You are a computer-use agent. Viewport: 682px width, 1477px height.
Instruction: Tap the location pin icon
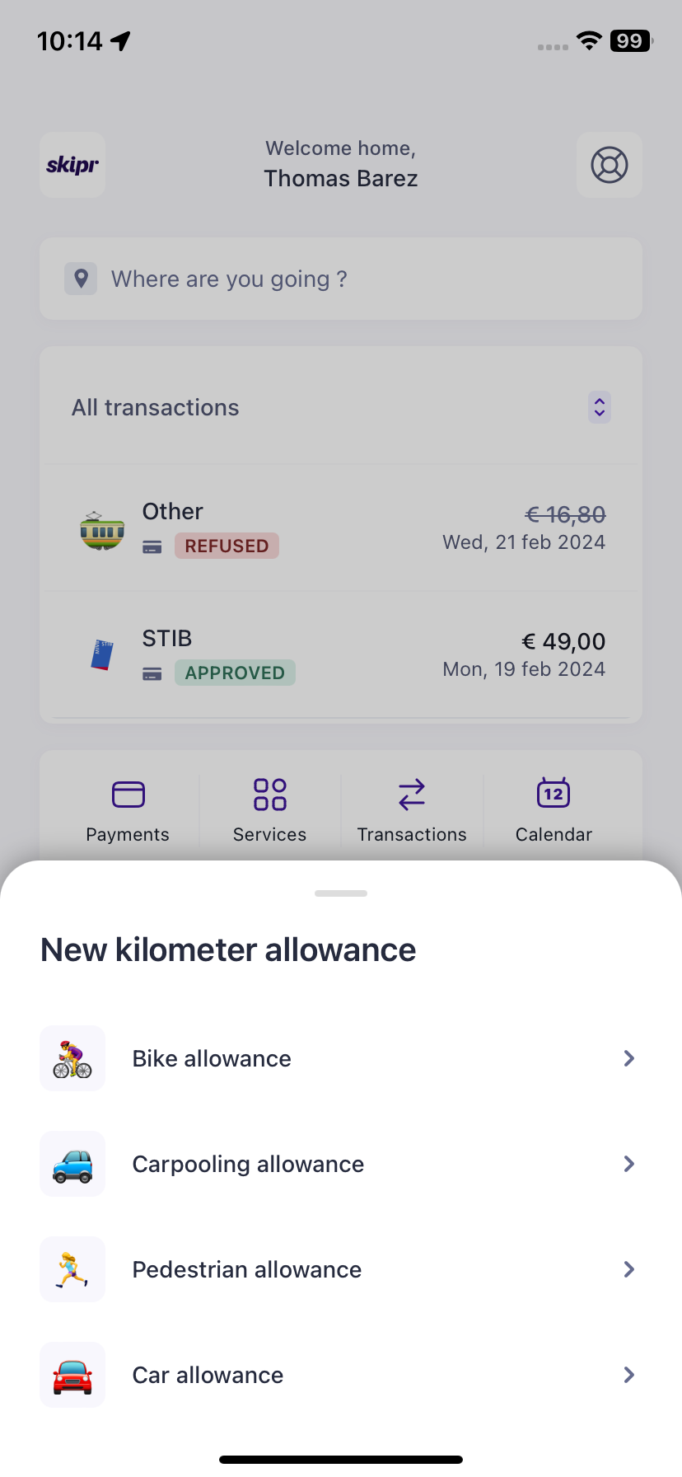tap(81, 279)
